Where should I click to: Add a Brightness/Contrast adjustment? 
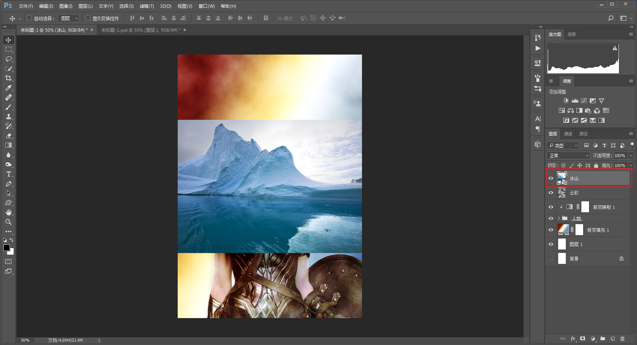point(566,101)
